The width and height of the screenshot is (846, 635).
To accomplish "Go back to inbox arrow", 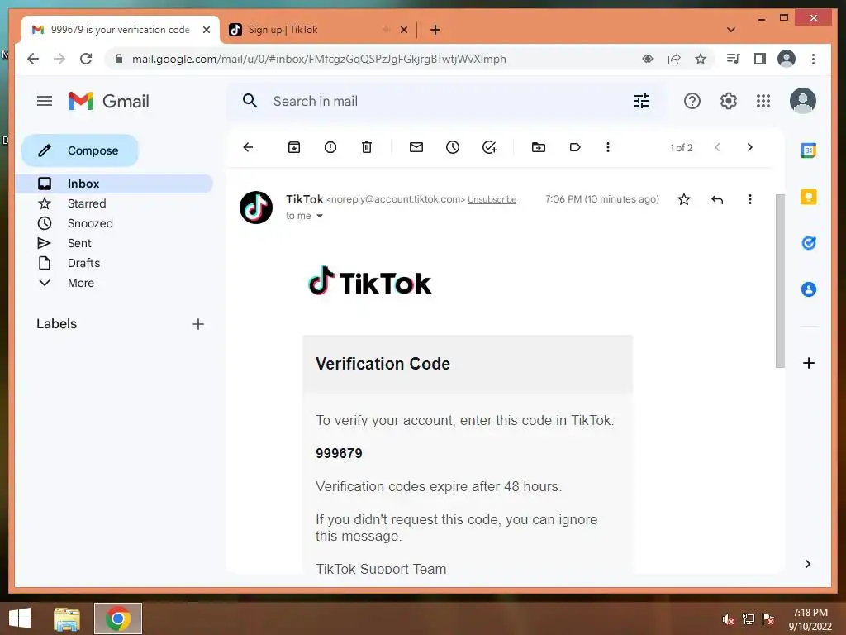I will point(248,147).
